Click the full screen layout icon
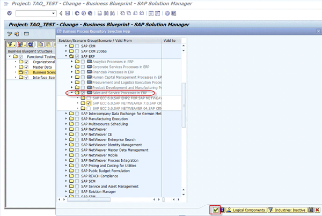Image resolution: width=322 pixels, height=216 pixels. tap(26, 34)
